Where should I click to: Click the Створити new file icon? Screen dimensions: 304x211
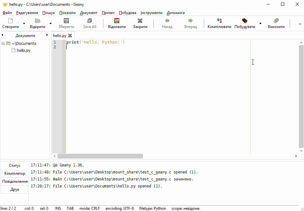click(x=11, y=21)
